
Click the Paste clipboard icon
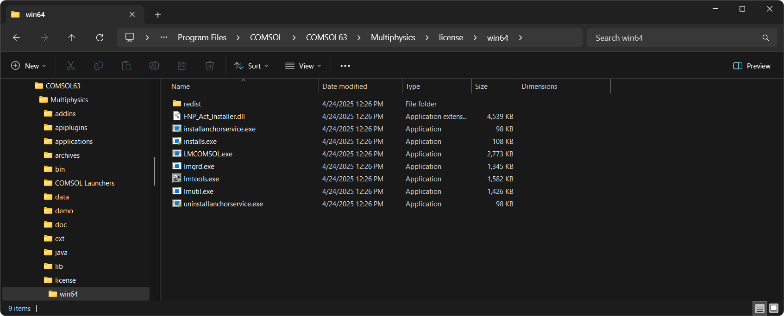click(126, 66)
